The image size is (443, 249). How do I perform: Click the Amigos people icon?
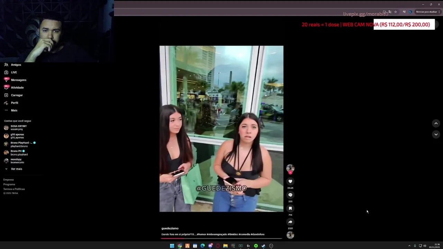pos(6,65)
